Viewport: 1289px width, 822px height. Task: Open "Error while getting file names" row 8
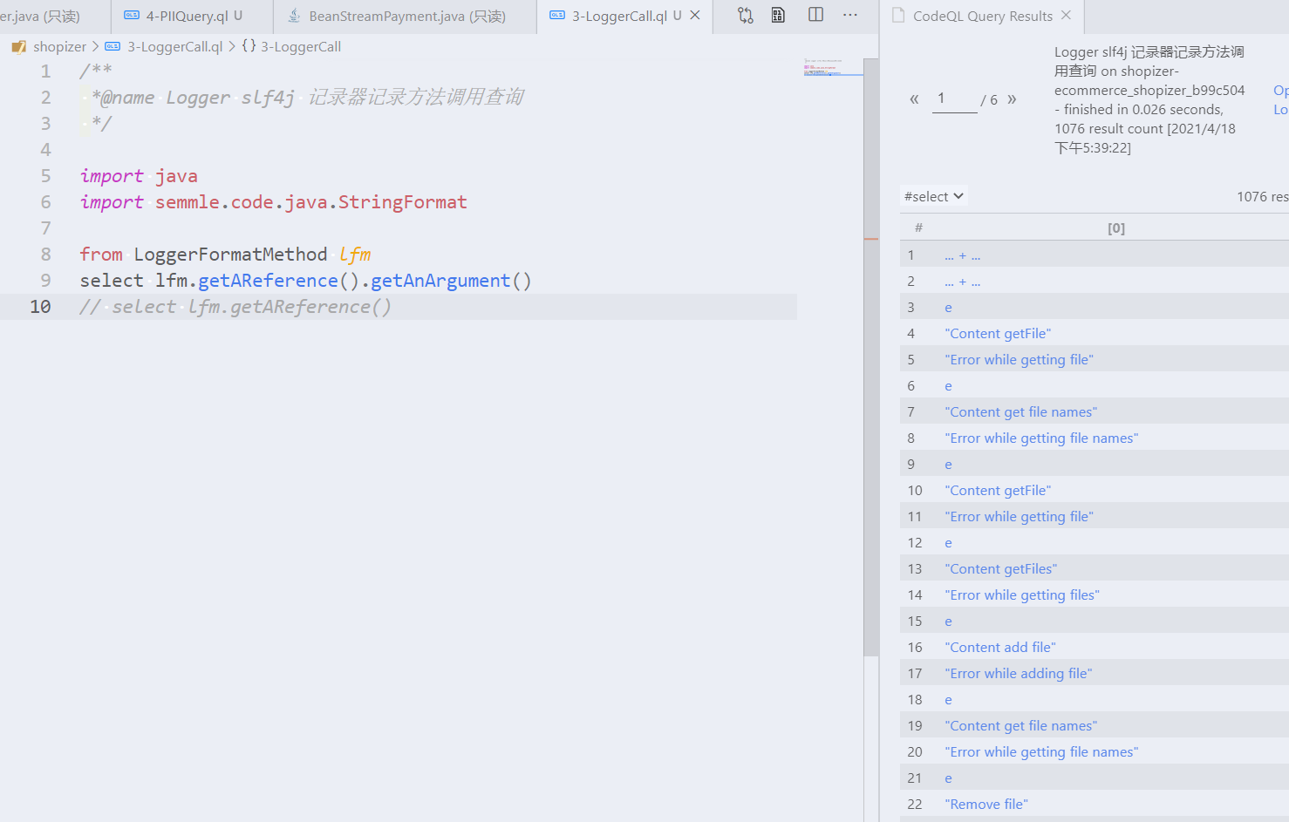point(1041,438)
